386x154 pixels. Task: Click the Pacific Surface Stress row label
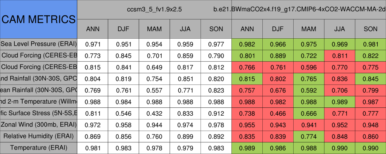[38, 113]
